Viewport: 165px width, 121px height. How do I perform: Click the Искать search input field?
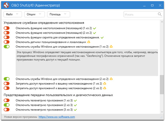click(x=140, y=14)
